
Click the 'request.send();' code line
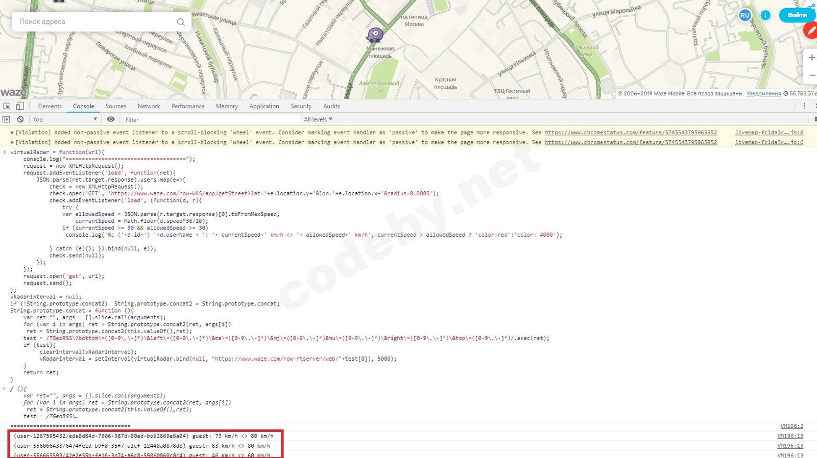[47, 283]
